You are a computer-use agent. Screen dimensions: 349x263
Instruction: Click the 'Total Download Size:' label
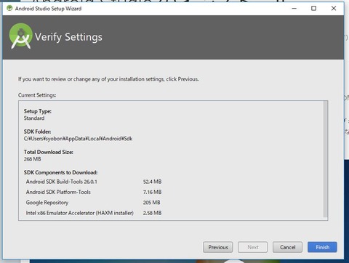click(49, 152)
